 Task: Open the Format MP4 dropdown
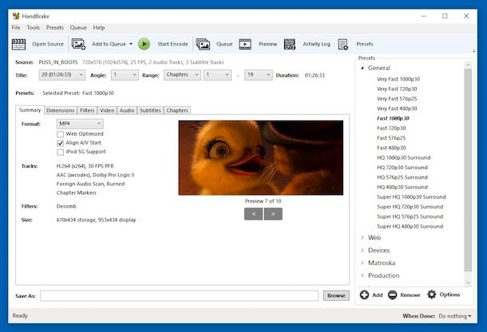coord(80,124)
